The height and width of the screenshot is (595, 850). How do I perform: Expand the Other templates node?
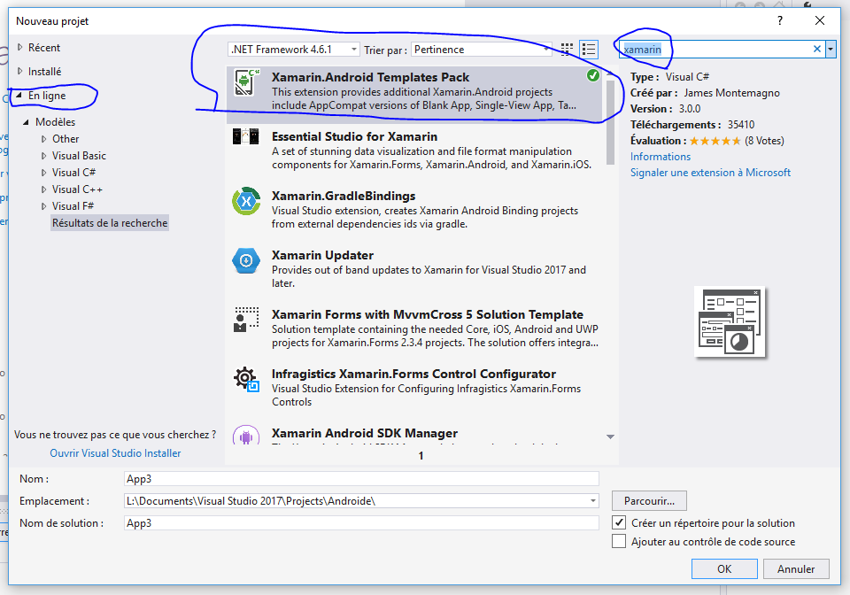point(44,139)
